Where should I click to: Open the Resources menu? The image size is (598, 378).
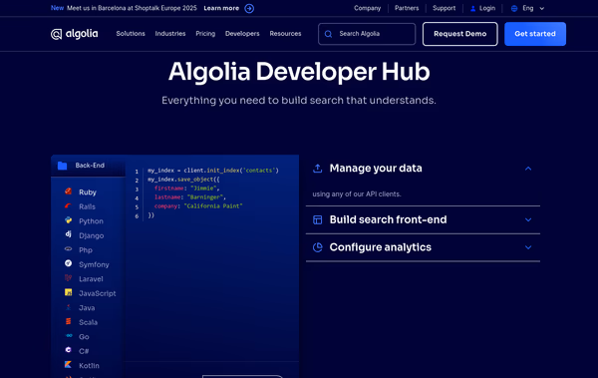tap(285, 34)
